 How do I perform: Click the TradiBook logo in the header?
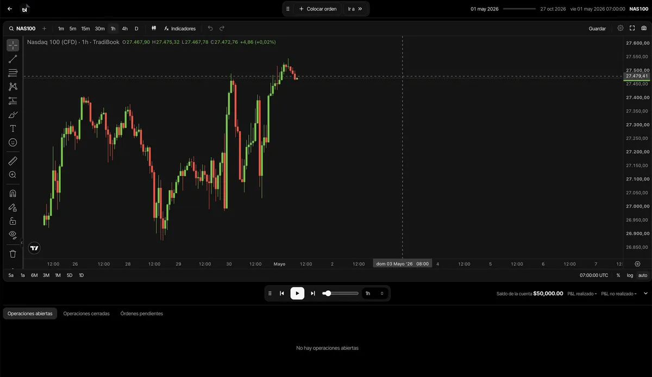click(25, 9)
